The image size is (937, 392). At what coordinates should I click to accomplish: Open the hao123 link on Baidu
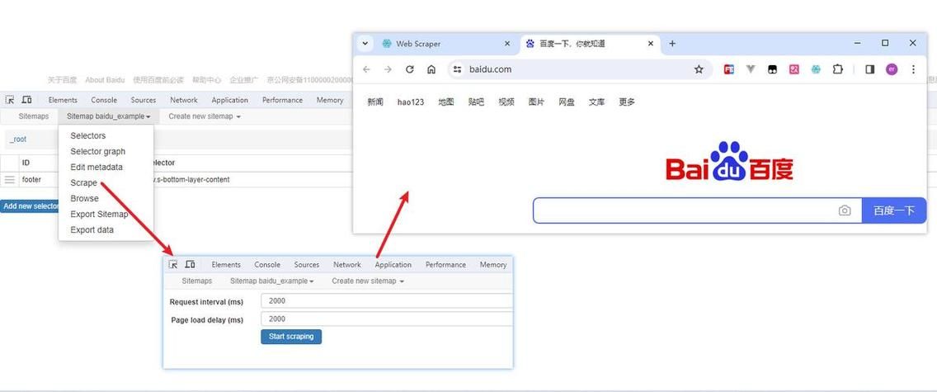point(410,102)
